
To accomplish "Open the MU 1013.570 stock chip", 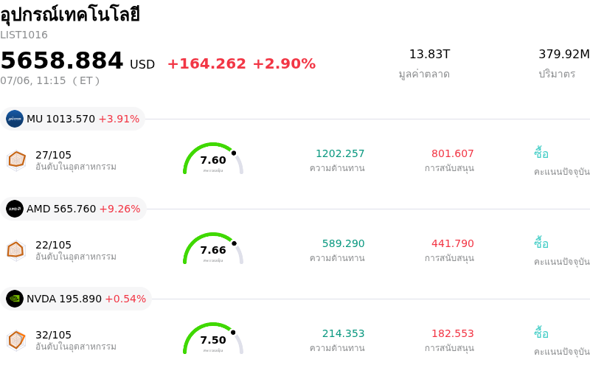I will (x=72, y=119).
